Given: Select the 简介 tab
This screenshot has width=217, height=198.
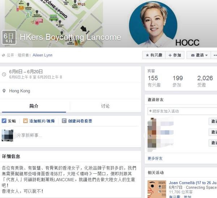Looking at the screenshot, I should coord(34,106).
